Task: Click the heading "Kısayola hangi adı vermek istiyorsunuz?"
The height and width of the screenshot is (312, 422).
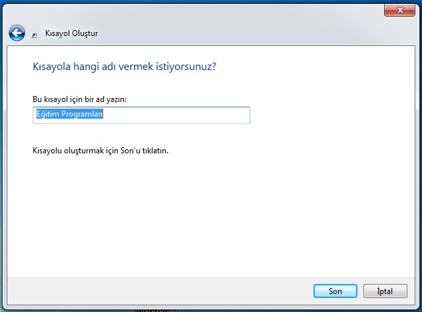Action: pos(124,67)
